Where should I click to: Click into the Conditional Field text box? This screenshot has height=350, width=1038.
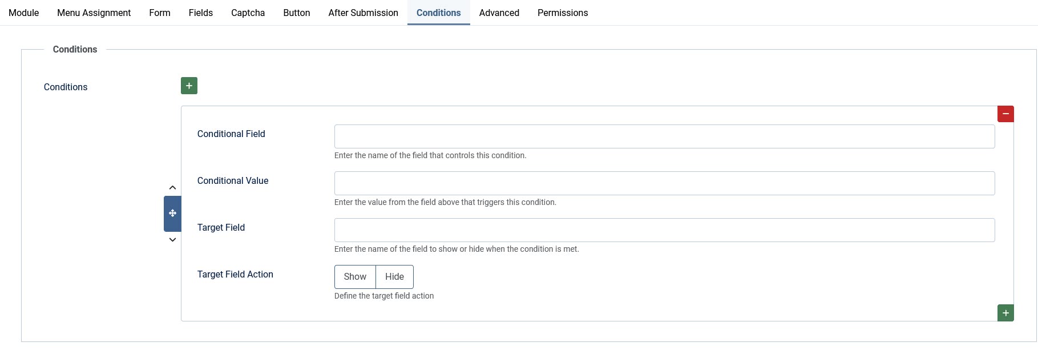(x=664, y=136)
